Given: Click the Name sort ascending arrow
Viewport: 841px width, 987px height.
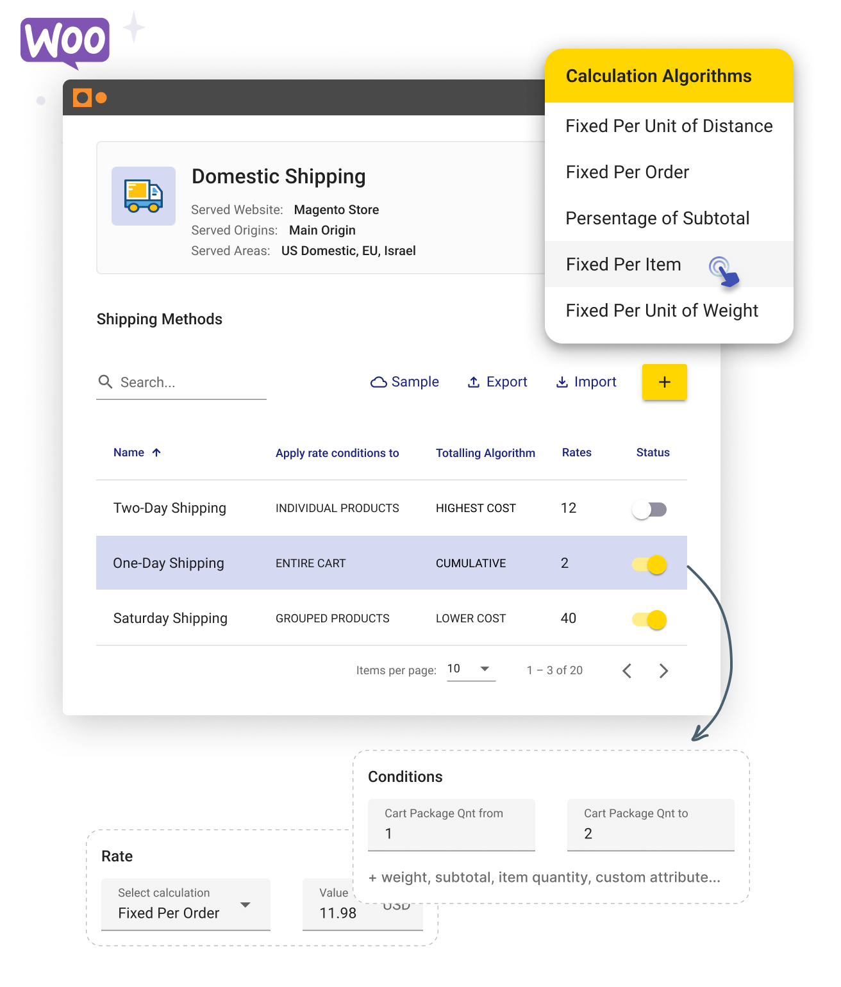Looking at the screenshot, I should [156, 452].
